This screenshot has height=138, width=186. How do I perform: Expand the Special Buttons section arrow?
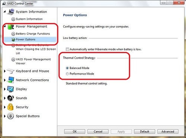(5, 116)
